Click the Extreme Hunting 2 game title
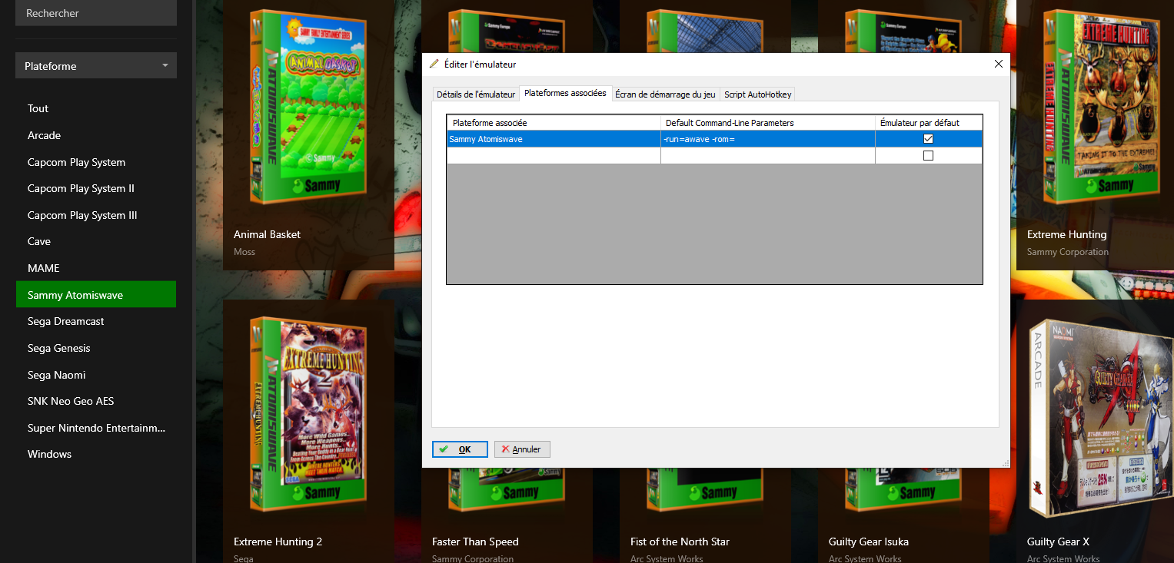Image resolution: width=1174 pixels, height=563 pixels. coord(278,541)
